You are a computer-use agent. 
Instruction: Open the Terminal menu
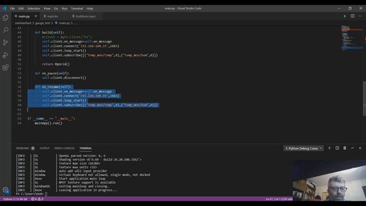(77, 9)
